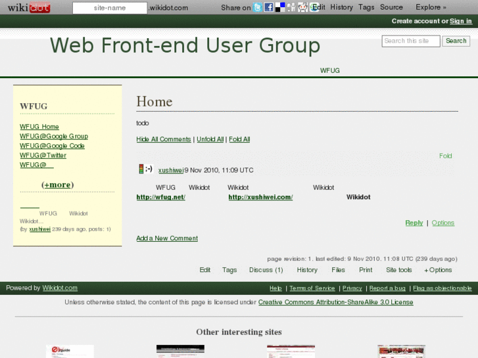The image size is (478, 358).
Task: Click Print in the bottom page toolbar
Action: (x=366, y=270)
